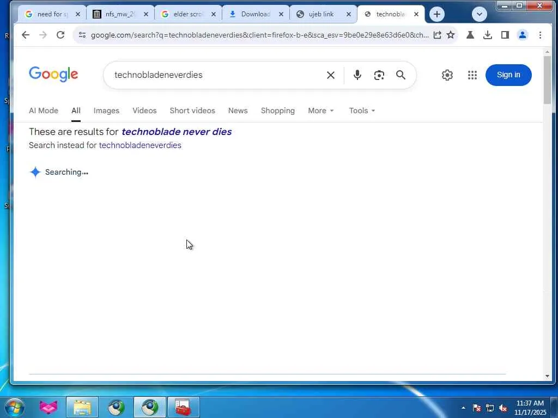Open 'technoblade never dies' corrected link
Viewport: 558px width, 418px height.
pos(177,132)
